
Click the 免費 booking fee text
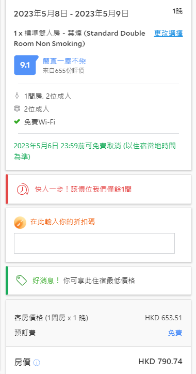coord(175,333)
